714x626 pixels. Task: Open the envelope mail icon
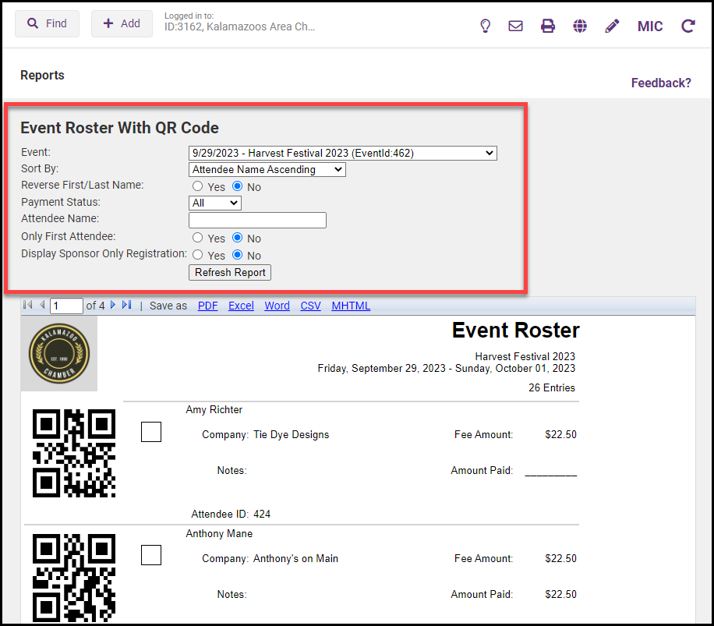[x=515, y=26]
